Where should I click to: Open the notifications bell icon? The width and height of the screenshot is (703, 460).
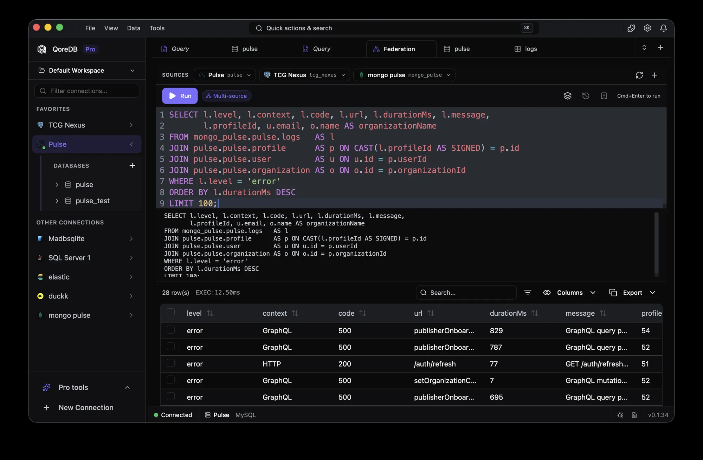coord(664,28)
